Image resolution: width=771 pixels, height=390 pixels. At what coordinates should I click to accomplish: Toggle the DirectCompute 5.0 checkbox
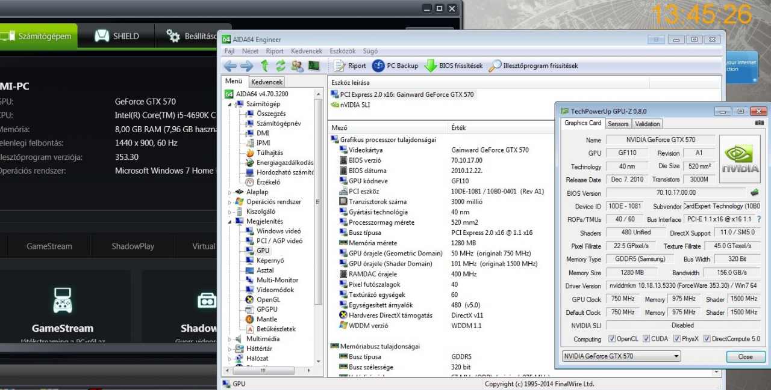pyautogui.click(x=707, y=339)
